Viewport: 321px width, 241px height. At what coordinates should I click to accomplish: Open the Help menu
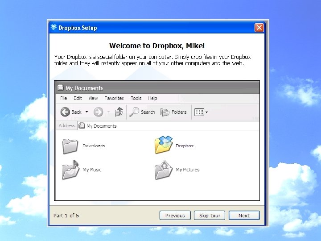coord(152,98)
